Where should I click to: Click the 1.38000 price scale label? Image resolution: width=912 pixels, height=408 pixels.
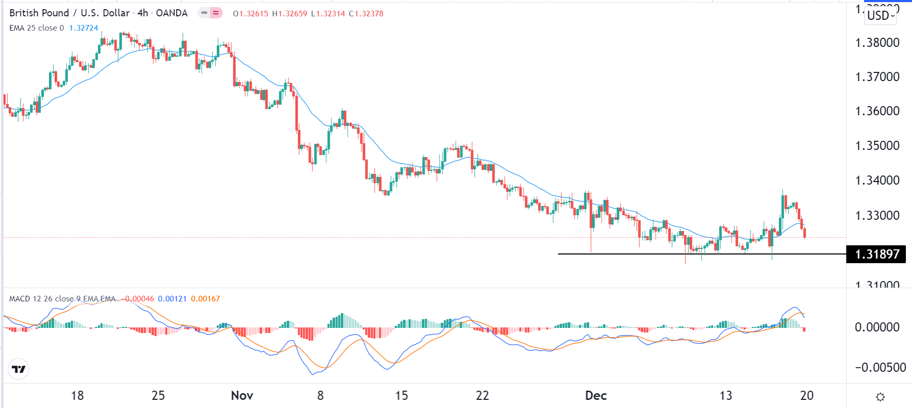point(877,42)
